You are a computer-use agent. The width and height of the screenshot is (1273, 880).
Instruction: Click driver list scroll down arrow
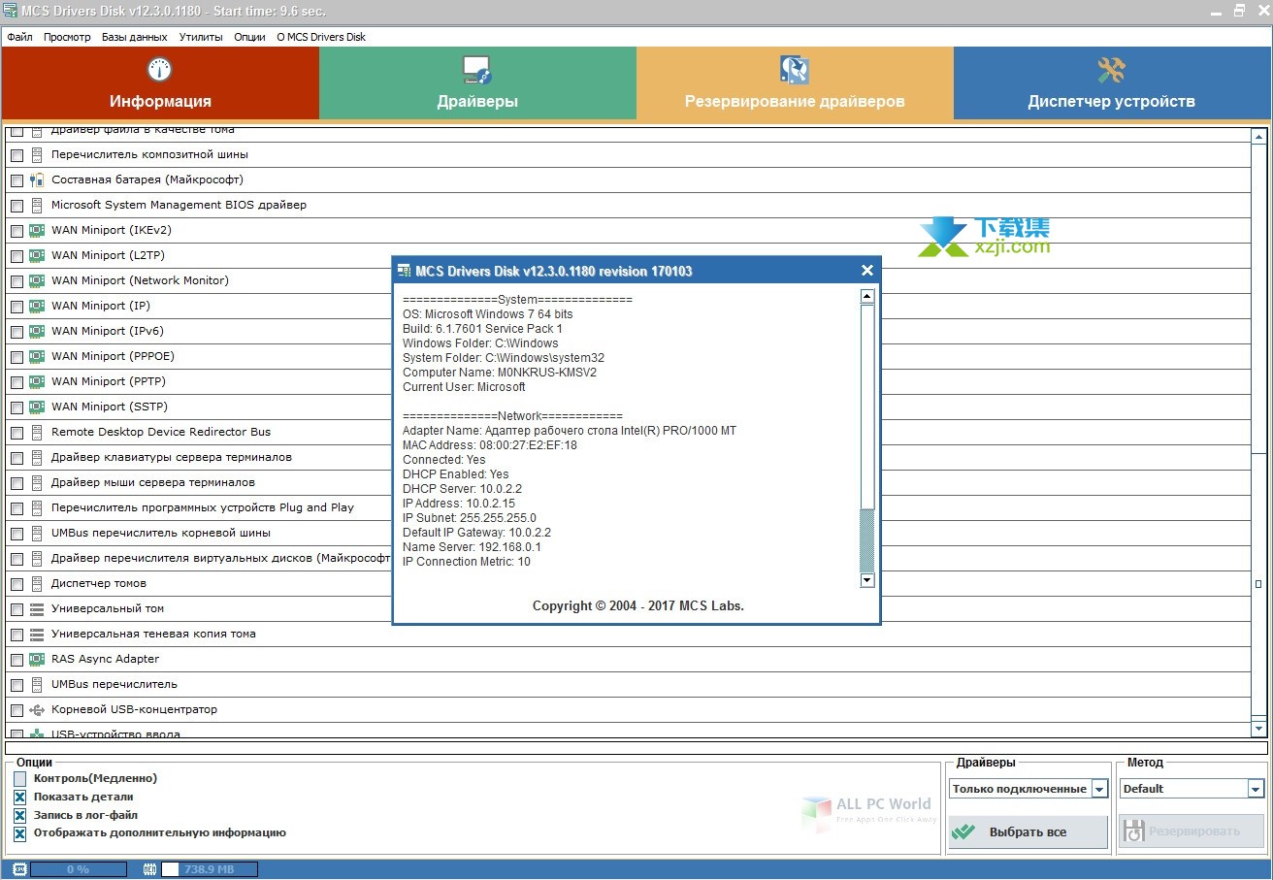coord(1259,729)
